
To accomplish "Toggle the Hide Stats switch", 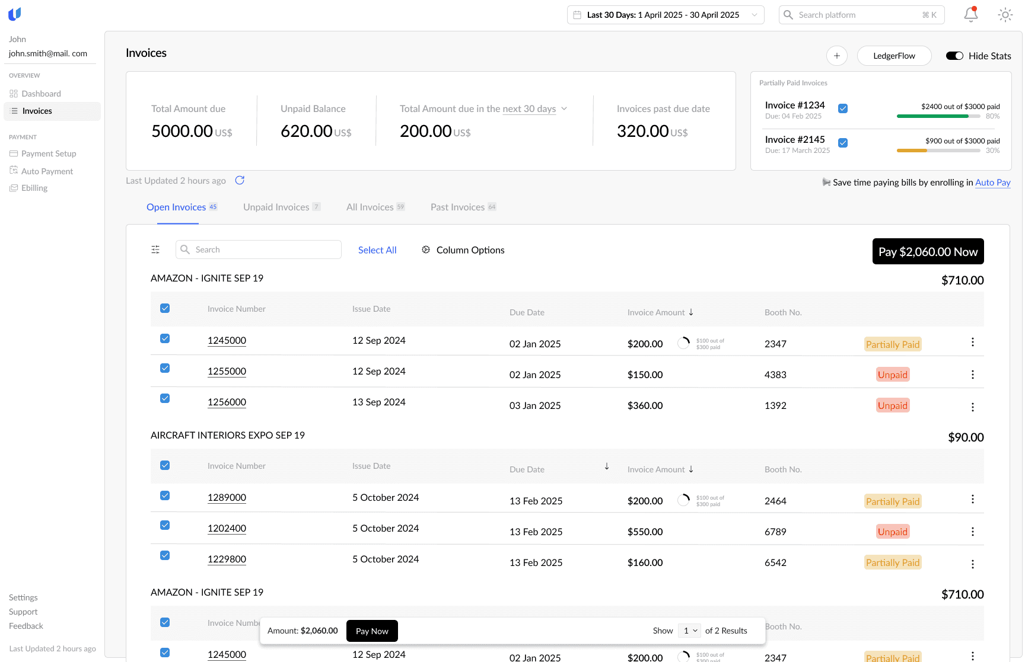I will (954, 56).
